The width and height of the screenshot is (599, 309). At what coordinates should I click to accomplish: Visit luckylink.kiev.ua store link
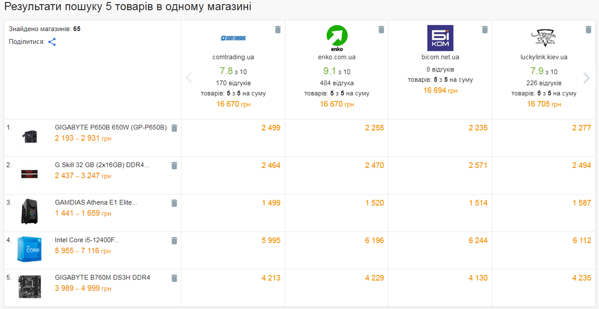544,57
